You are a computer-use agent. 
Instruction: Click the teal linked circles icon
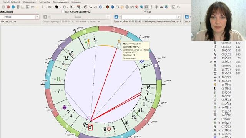tap(142, 7)
